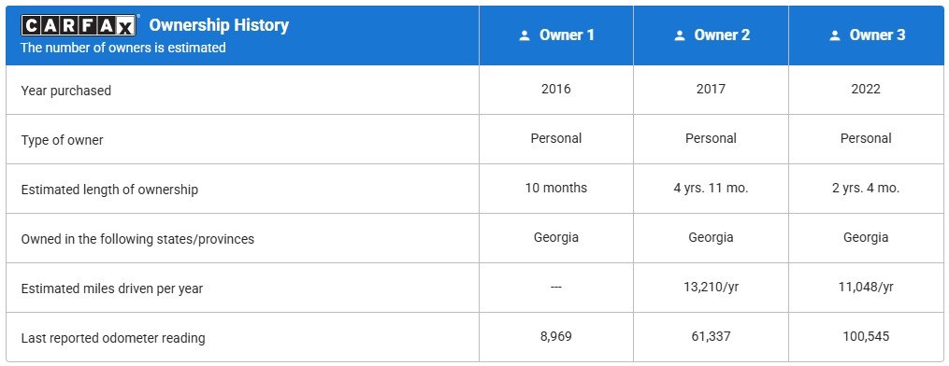This screenshot has width=949, height=366.
Task: Select the Type of owner row label
Action: coord(63,140)
